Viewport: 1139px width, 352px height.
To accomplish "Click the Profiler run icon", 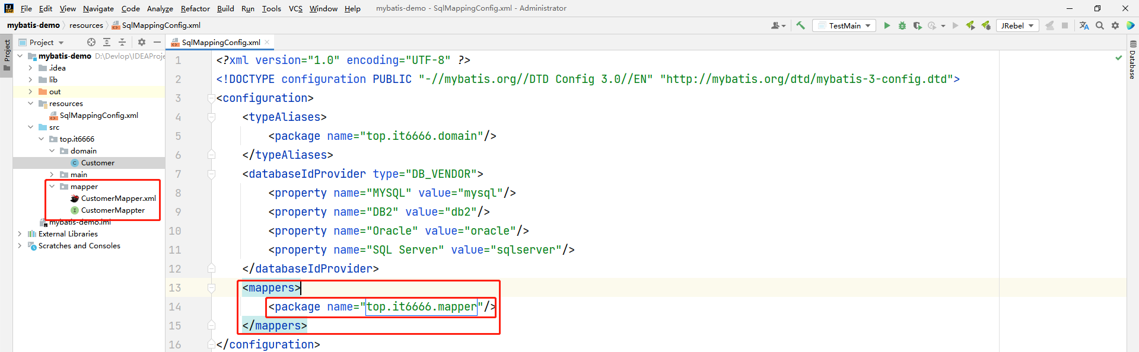I will coord(932,25).
